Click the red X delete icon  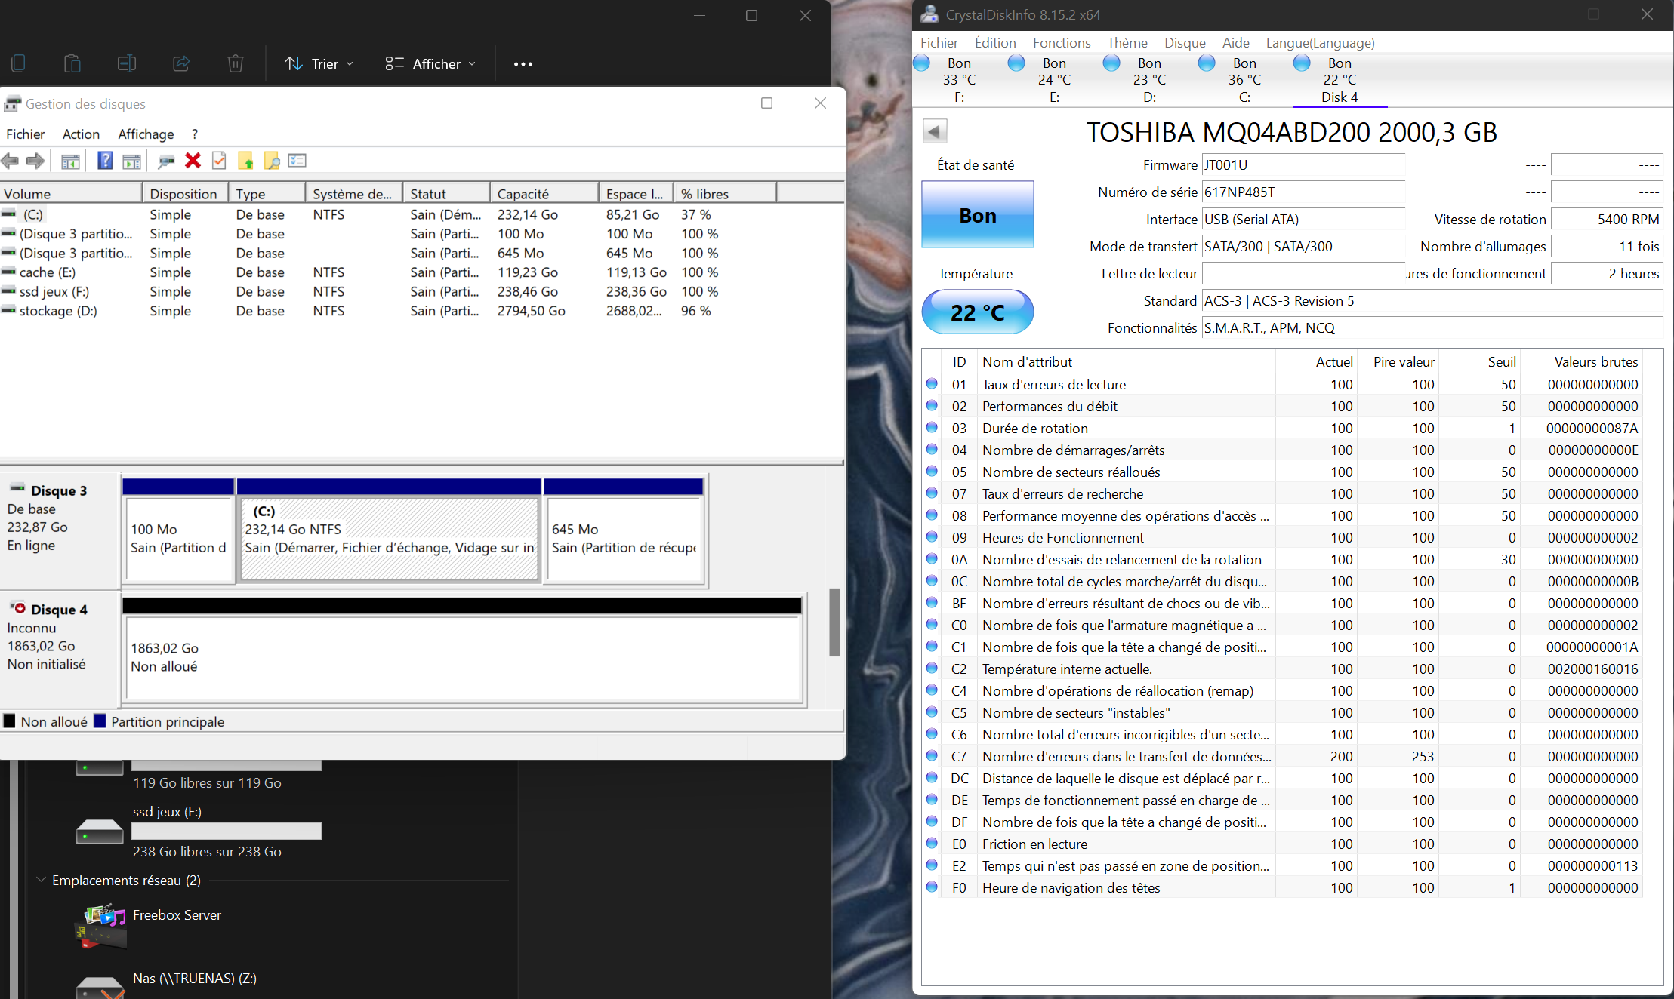click(x=193, y=161)
